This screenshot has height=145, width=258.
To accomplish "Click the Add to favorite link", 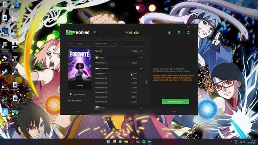I will (79, 95).
